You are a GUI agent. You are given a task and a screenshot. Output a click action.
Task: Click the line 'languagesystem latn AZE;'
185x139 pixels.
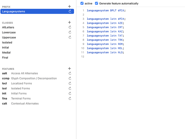(x=105, y=23)
